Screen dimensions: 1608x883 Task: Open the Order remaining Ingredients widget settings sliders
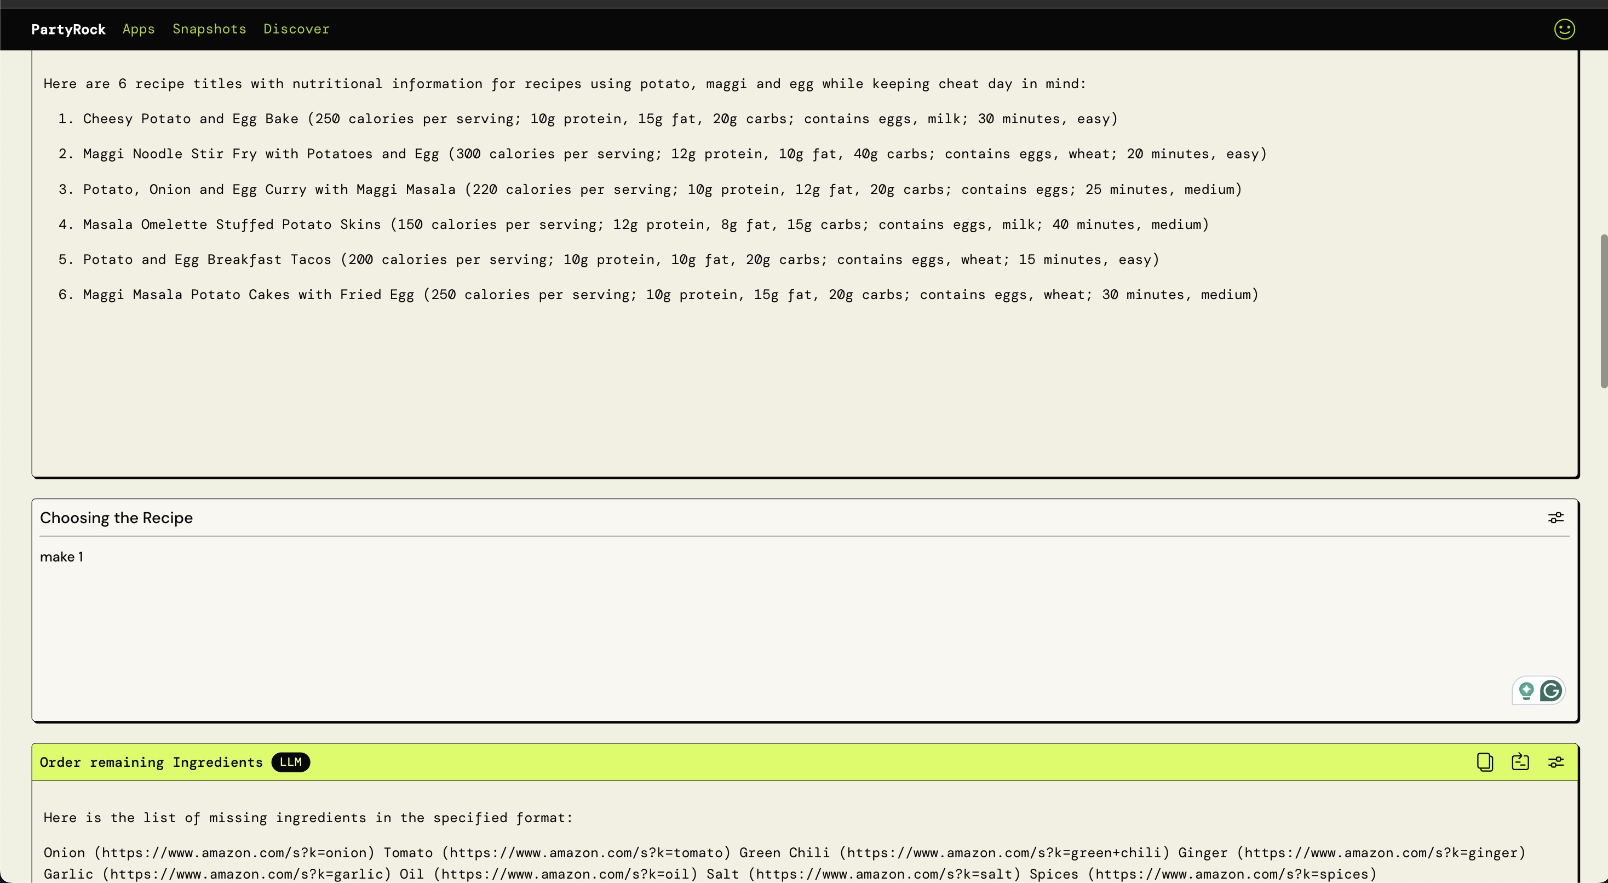point(1555,762)
